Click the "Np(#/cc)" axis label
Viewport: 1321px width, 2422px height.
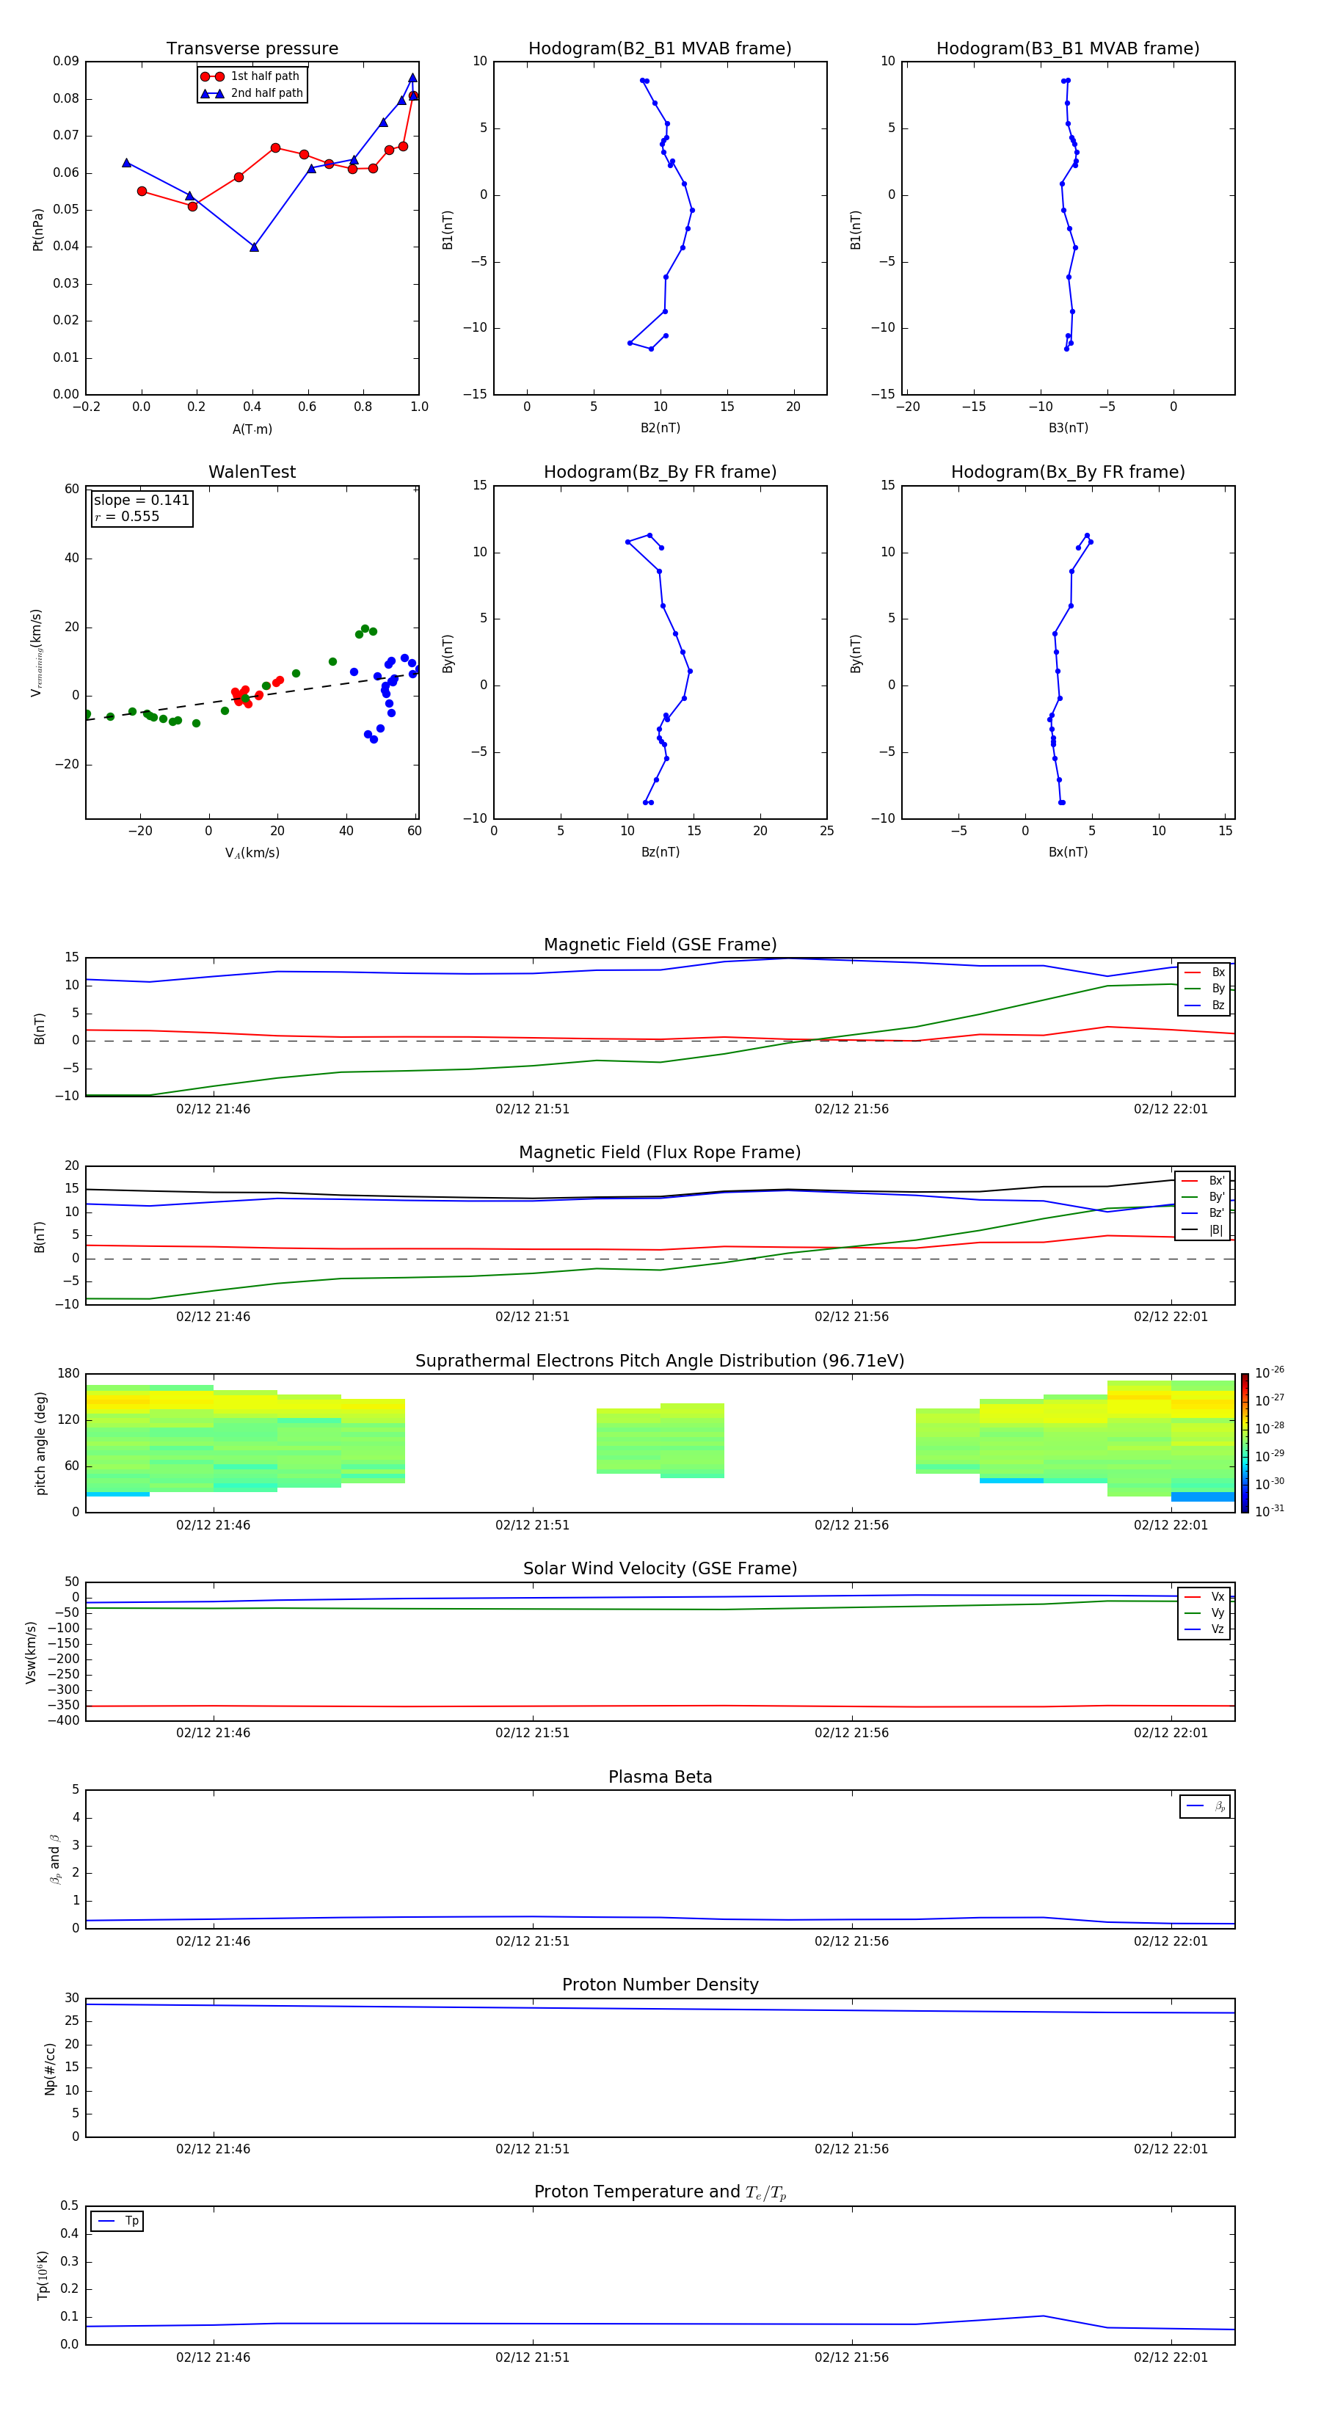pyautogui.click(x=50, y=2068)
